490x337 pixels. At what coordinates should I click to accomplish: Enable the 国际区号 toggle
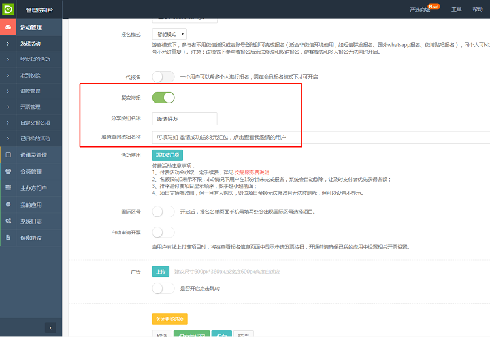(163, 212)
